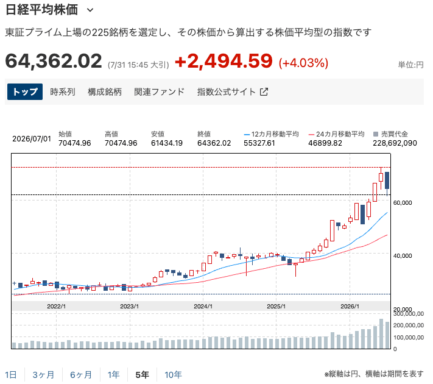
Task: Click the 終値 value 64362.02
Action: [214, 143]
